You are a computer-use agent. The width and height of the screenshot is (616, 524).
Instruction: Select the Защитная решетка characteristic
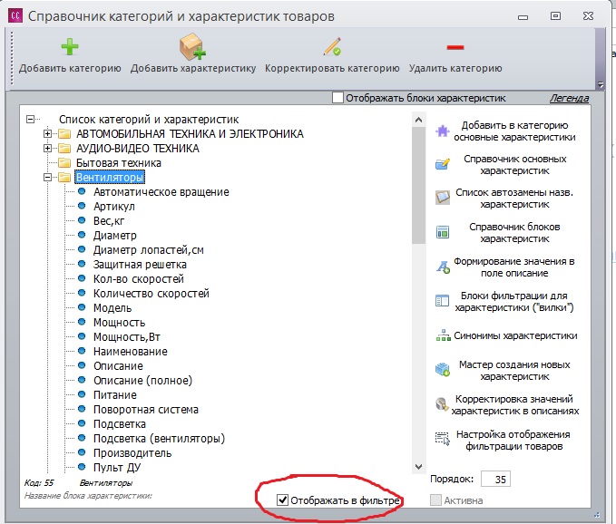140,264
